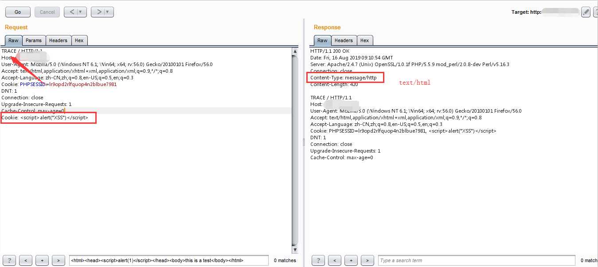Screen dimensions: 598x267
Task: Open search help in the Response panel
Action: click(x=318, y=260)
